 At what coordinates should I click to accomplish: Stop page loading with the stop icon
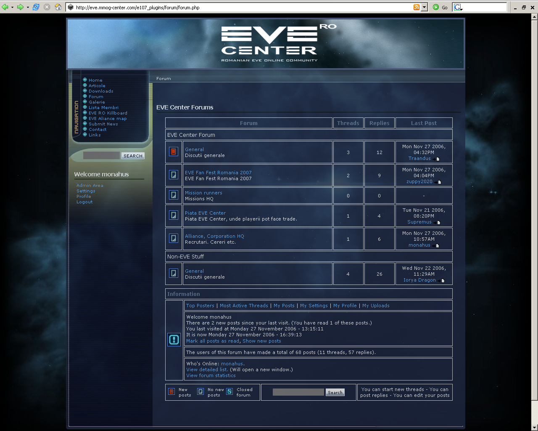point(47,7)
